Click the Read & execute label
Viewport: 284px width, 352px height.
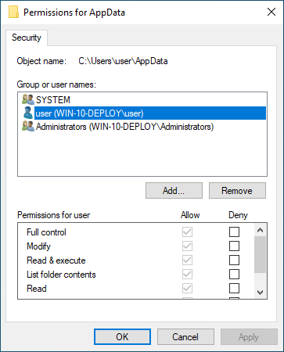click(56, 260)
